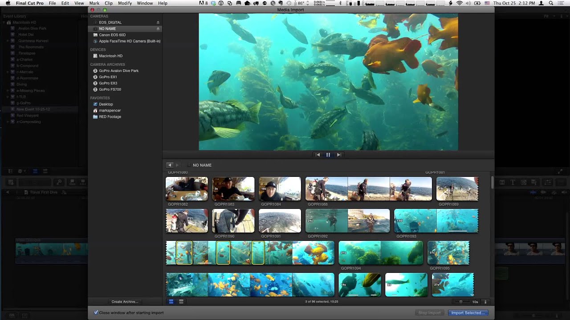Open the Mark menu
The image size is (570, 320).
(94, 3)
